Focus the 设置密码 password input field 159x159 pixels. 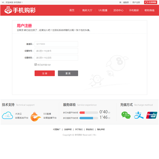[x=56, y=58]
